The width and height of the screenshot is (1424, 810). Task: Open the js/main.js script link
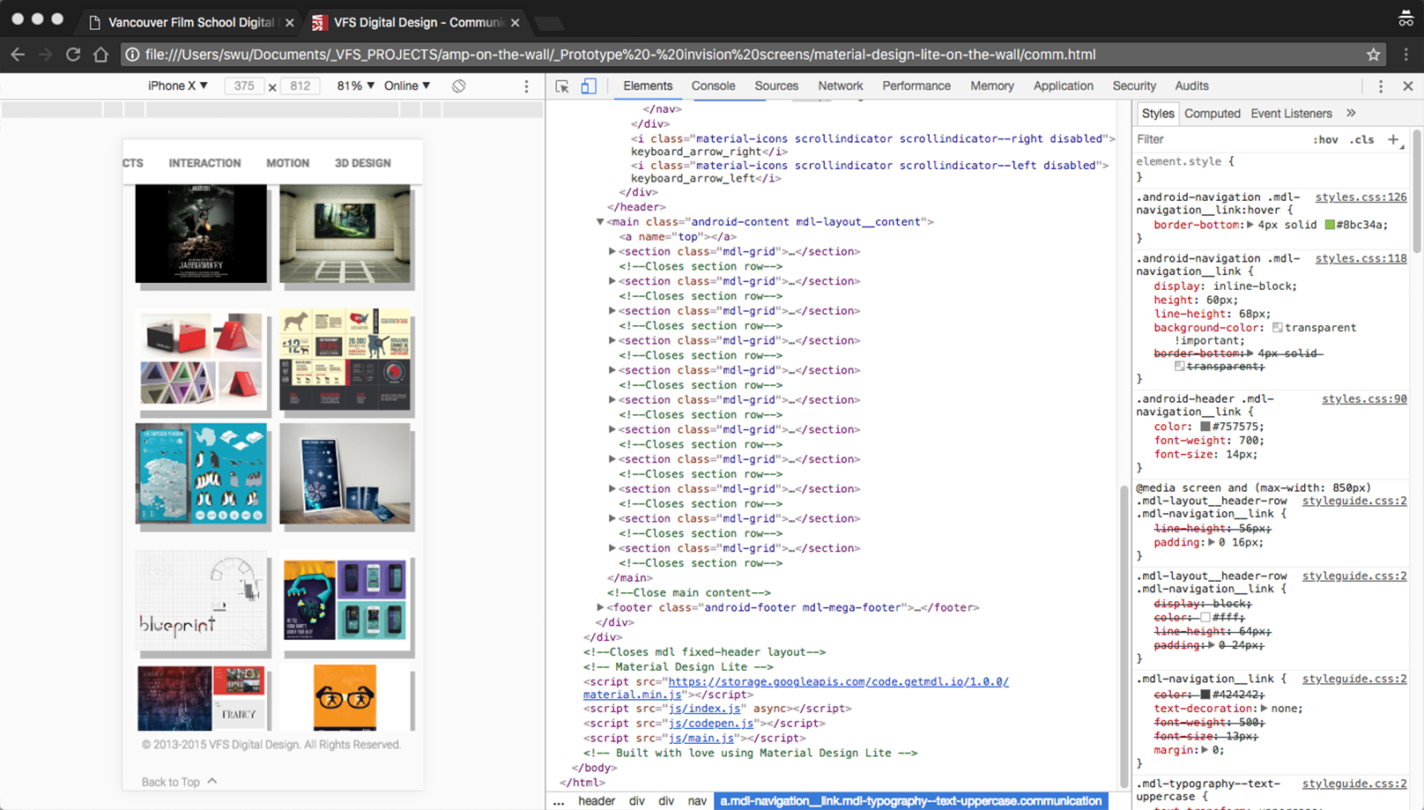coord(701,739)
